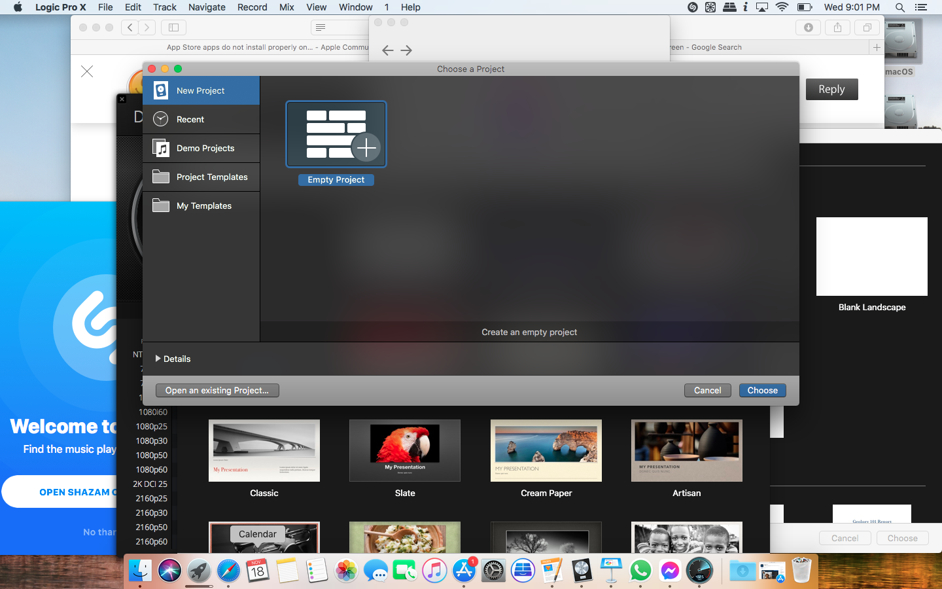Screen dimensions: 942x589
Task: Open the My Templates folder
Action: (201, 205)
